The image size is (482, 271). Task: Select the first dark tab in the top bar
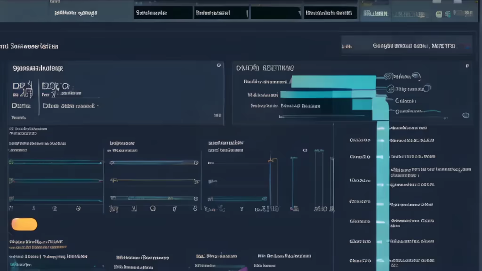pyautogui.click(x=163, y=13)
